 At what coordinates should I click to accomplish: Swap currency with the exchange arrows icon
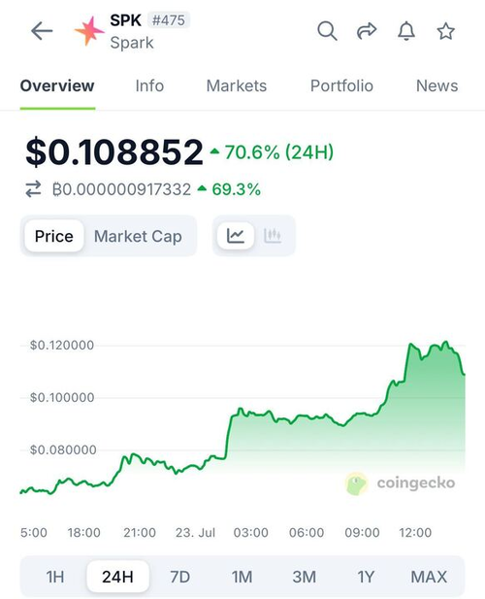(x=33, y=189)
